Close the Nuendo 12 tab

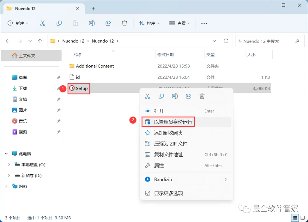click(x=78, y=9)
